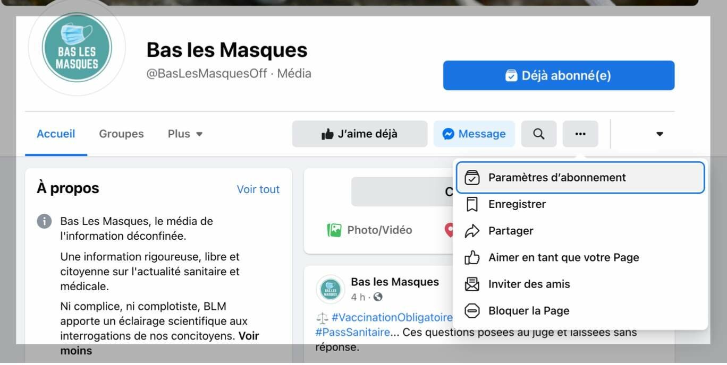Open the #VaccinationObligatoire hashtag link

tap(392, 318)
